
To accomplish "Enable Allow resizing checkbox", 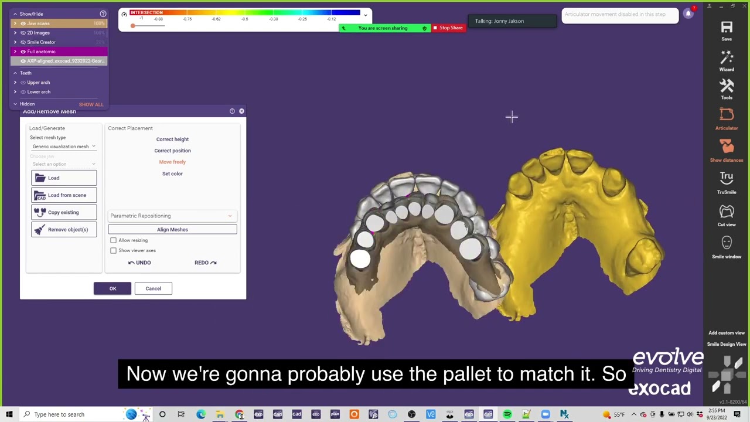I will [x=113, y=240].
